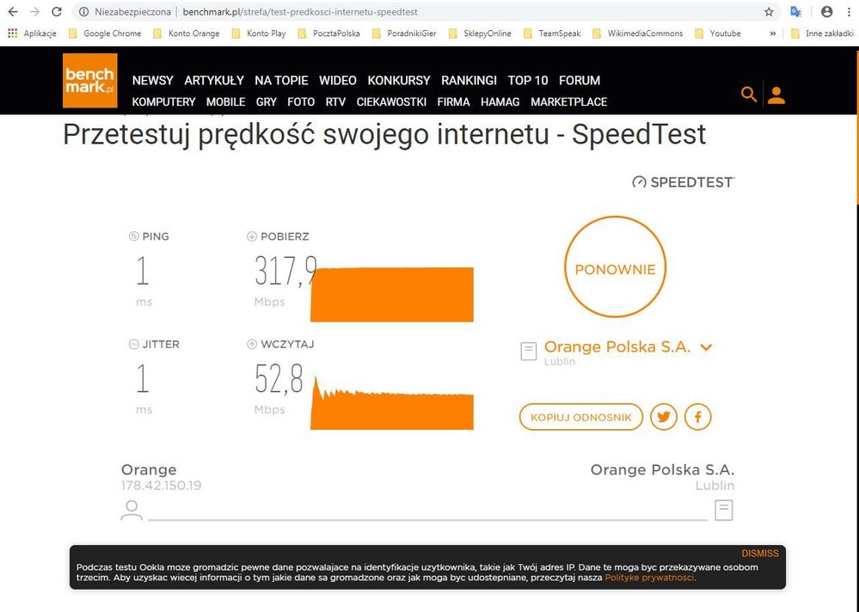859x612 pixels.
Task: Click the Google Translate icon in address bar
Action: [x=796, y=12]
